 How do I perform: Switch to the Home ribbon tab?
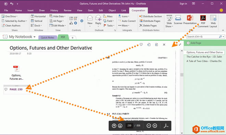tap(18, 10)
